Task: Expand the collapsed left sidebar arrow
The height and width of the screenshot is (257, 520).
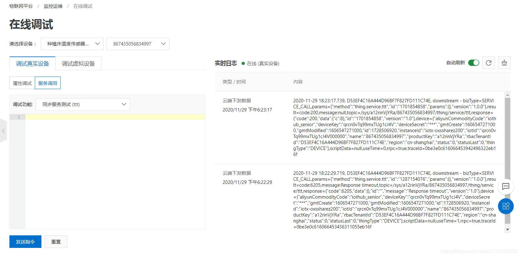Action: [x=3, y=131]
